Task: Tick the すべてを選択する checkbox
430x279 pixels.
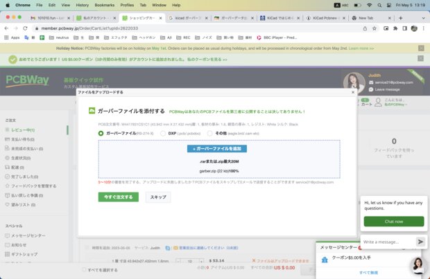Action: click(x=85, y=270)
